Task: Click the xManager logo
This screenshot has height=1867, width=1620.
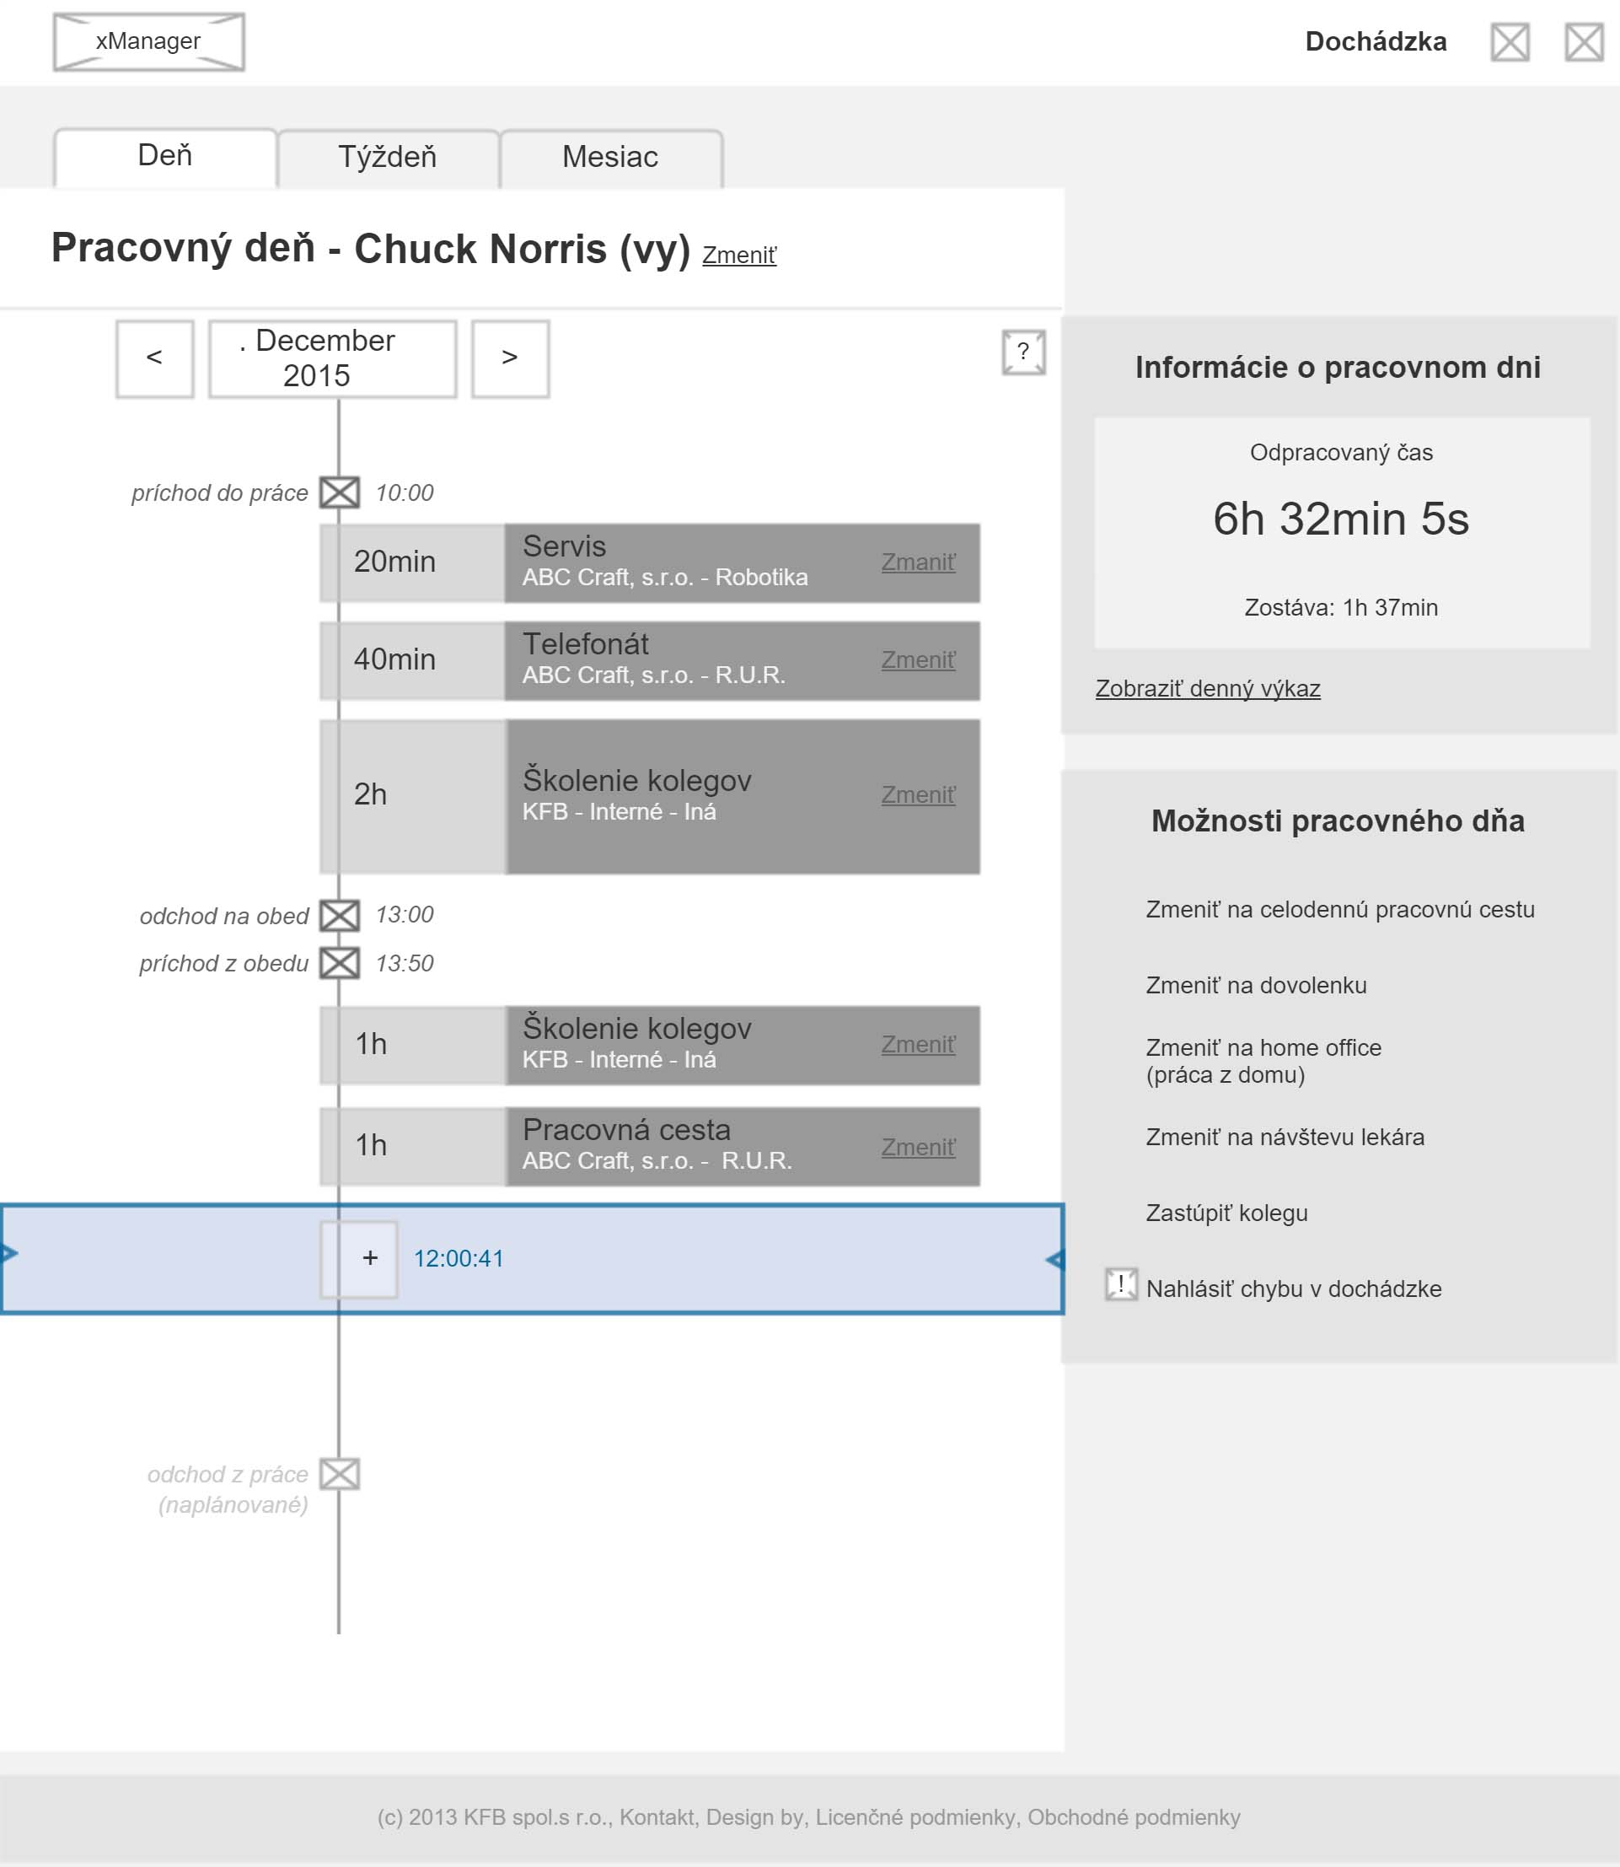Action: pyautogui.click(x=149, y=41)
